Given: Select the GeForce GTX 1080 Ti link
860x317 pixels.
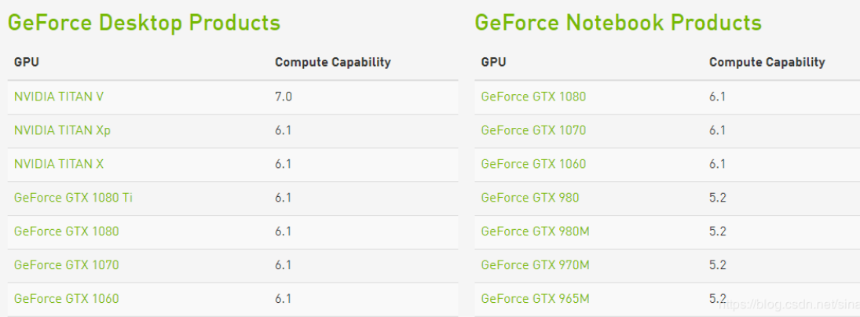Looking at the screenshot, I should click(x=73, y=198).
